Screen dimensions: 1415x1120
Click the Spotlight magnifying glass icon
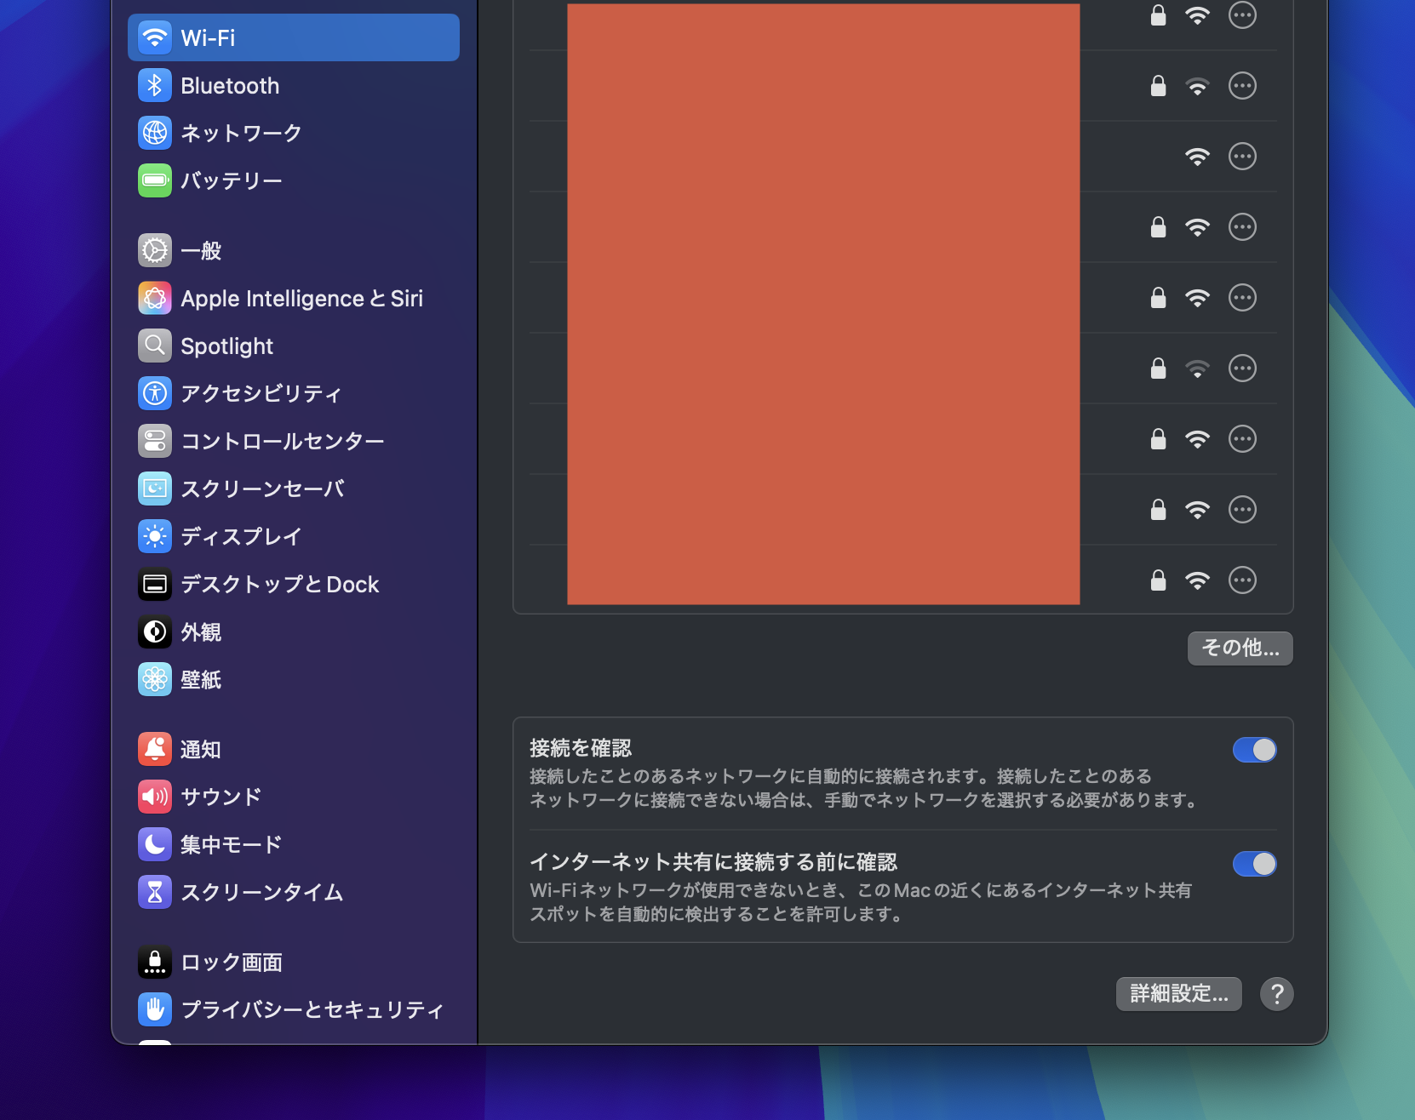click(154, 346)
